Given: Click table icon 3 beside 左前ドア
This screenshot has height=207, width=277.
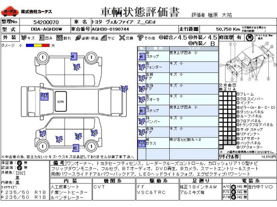Looking at the screenshot, I should tap(142, 78).
